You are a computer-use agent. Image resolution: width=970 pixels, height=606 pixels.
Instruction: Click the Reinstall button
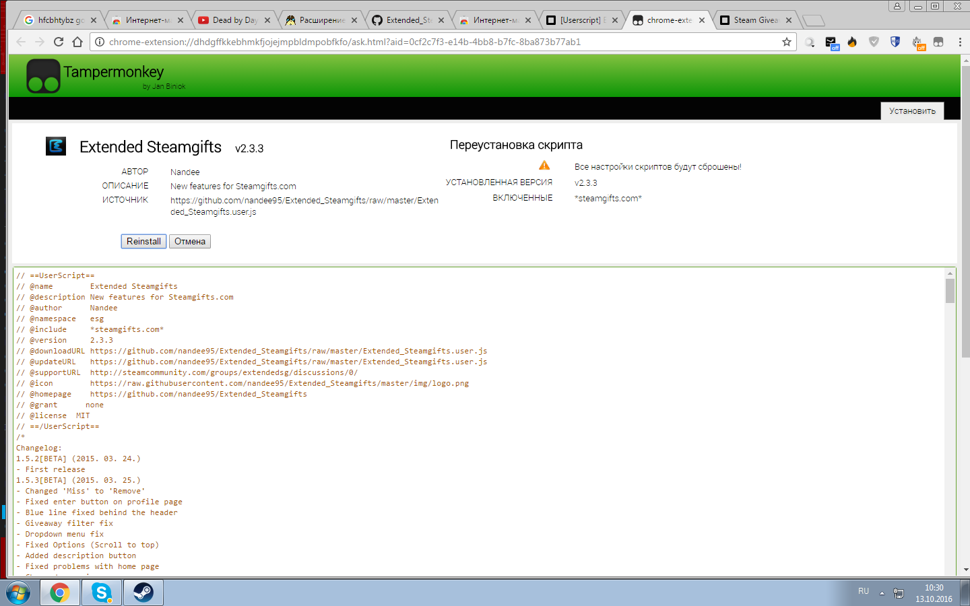click(143, 241)
